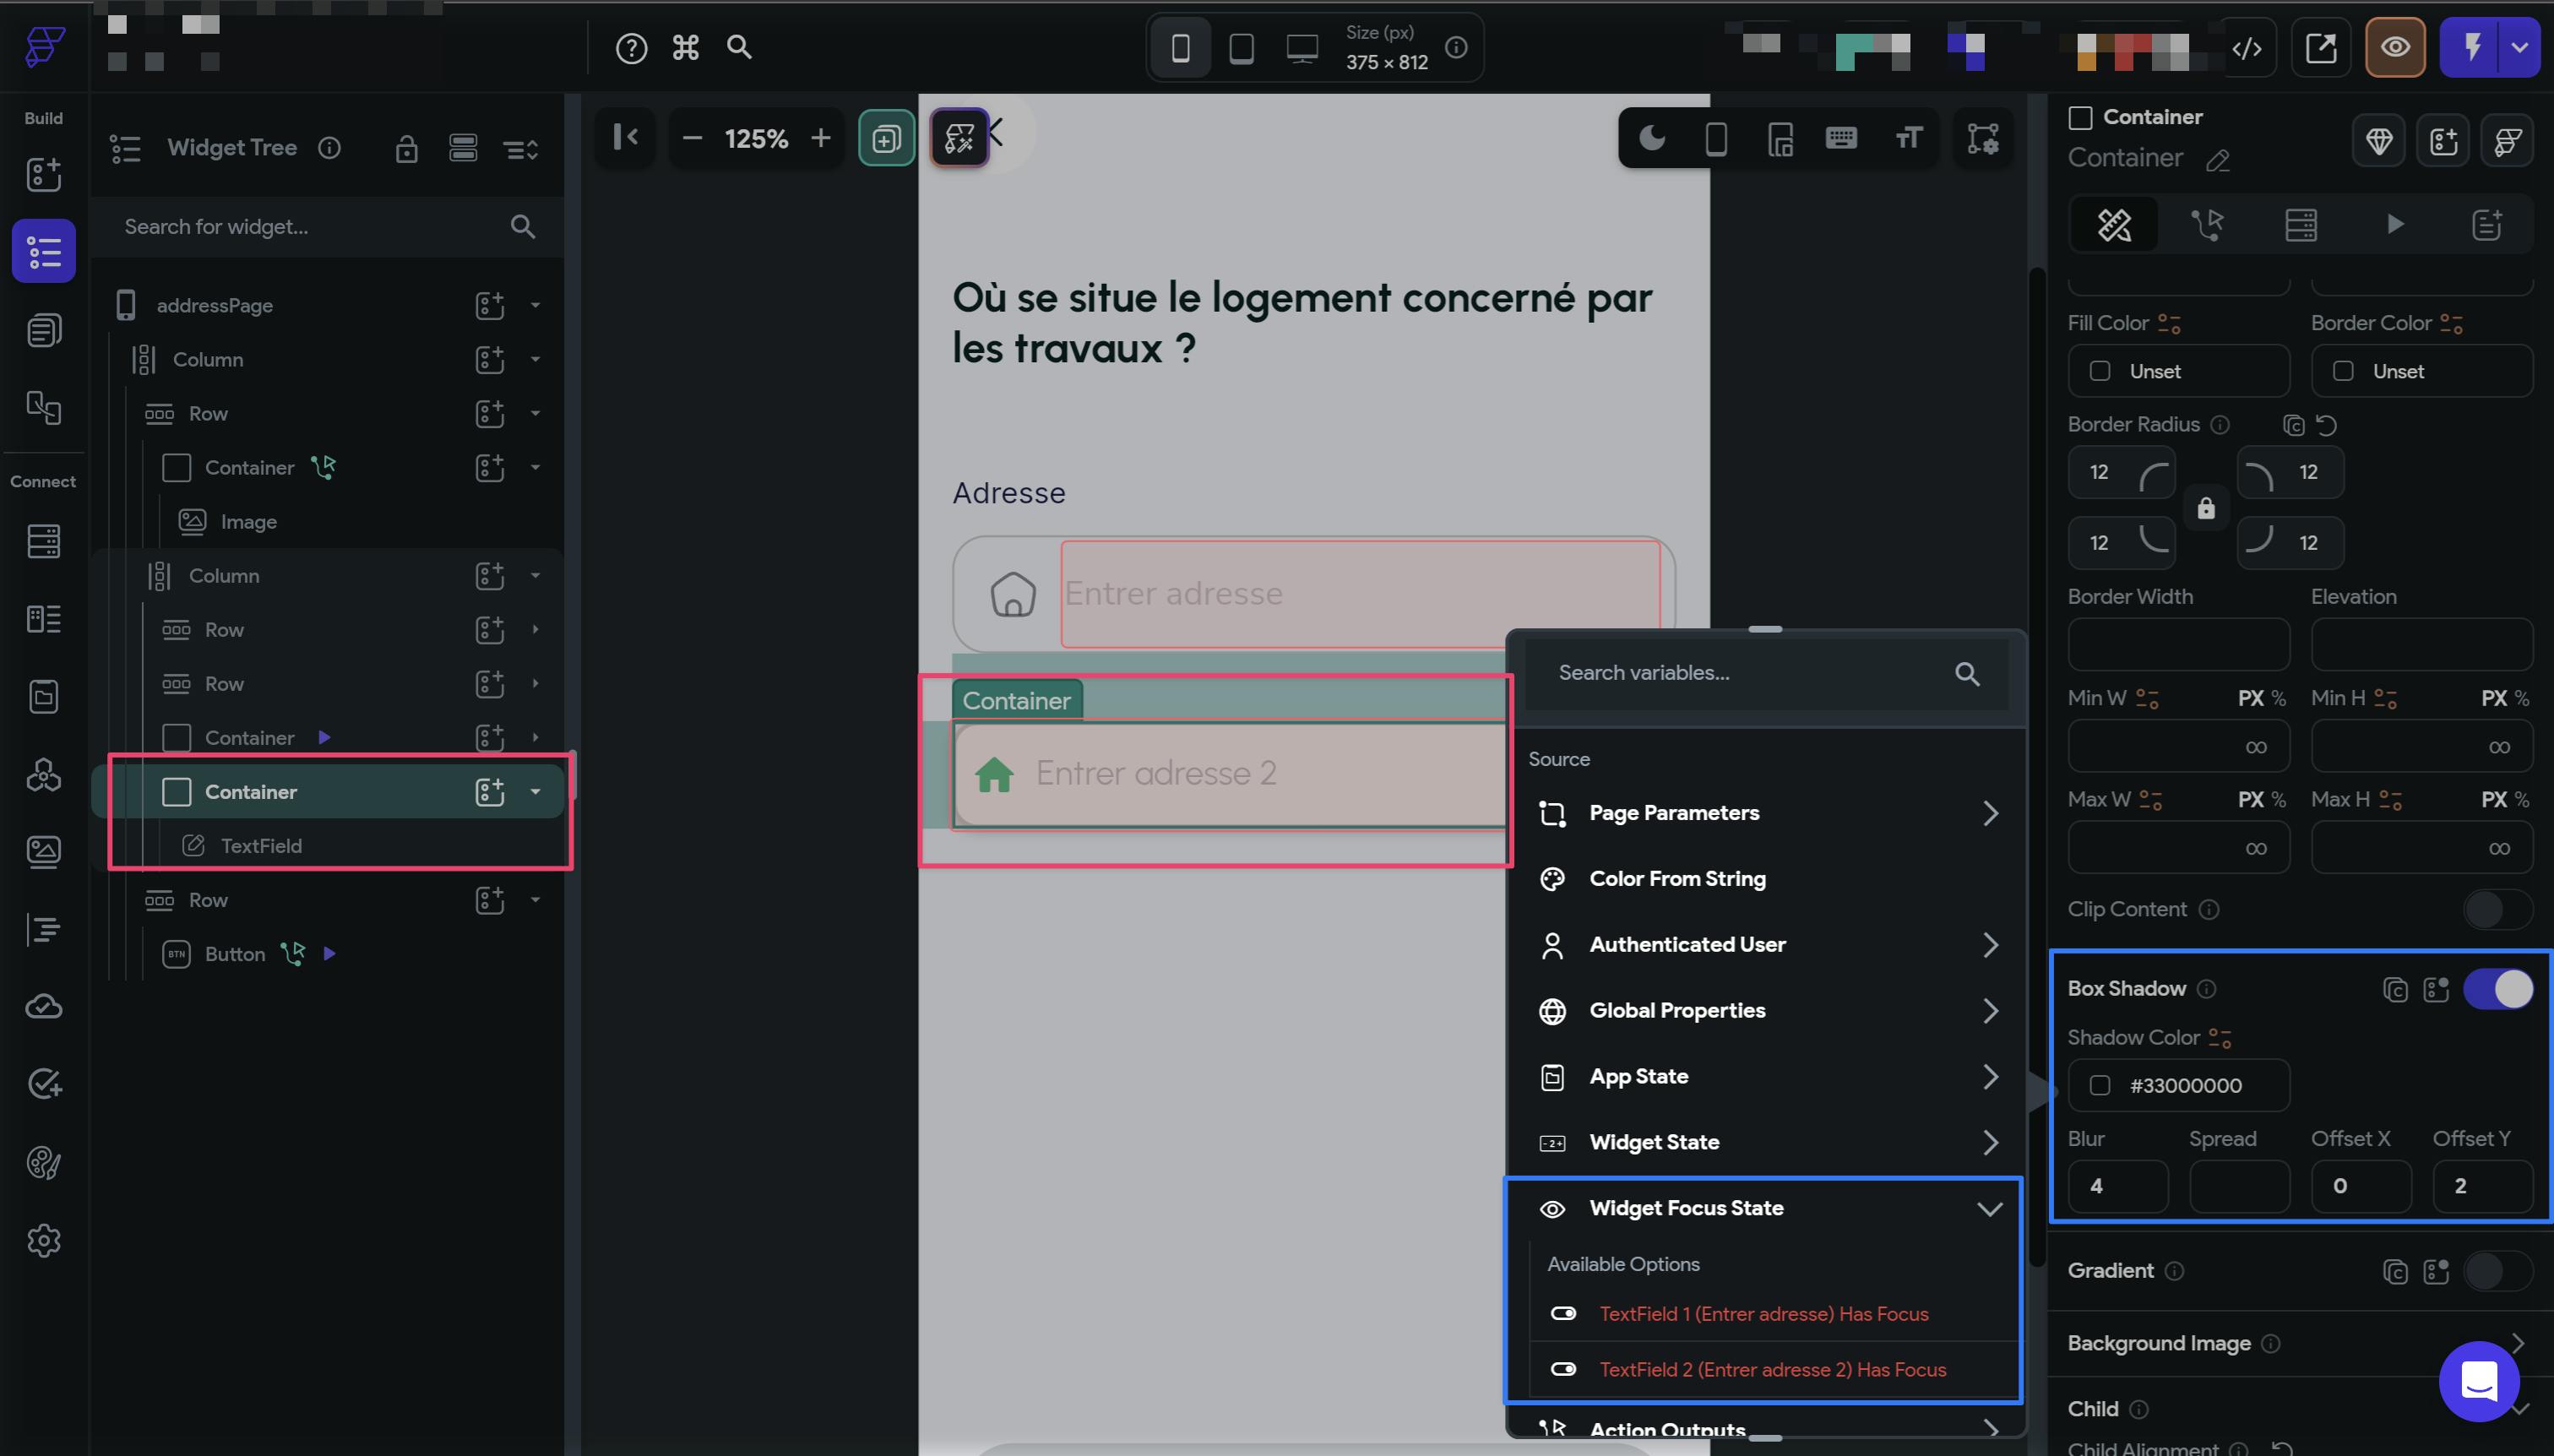2554x1456 pixels.
Task: Select the Button item in widget tree
Action: tap(235, 954)
